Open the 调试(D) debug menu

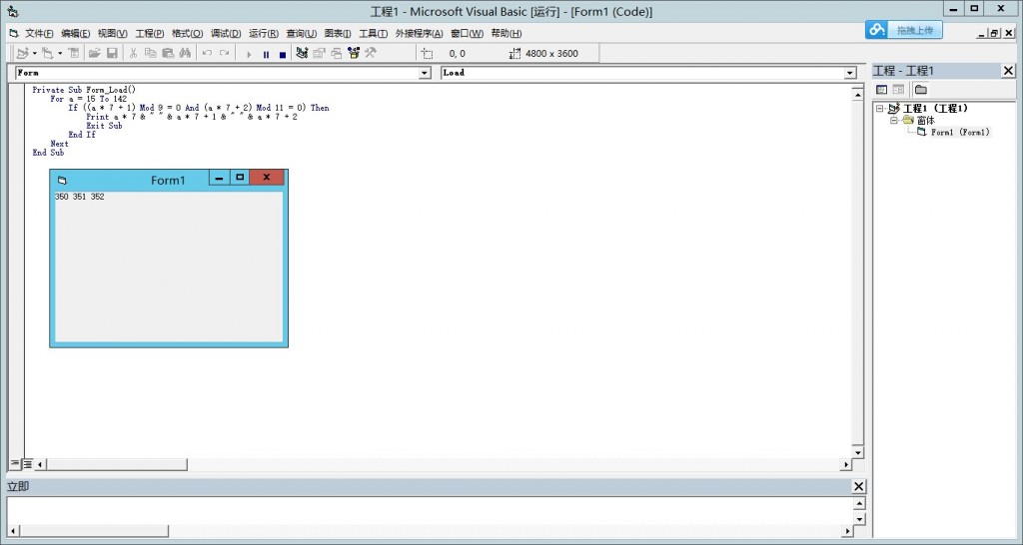[x=226, y=33]
